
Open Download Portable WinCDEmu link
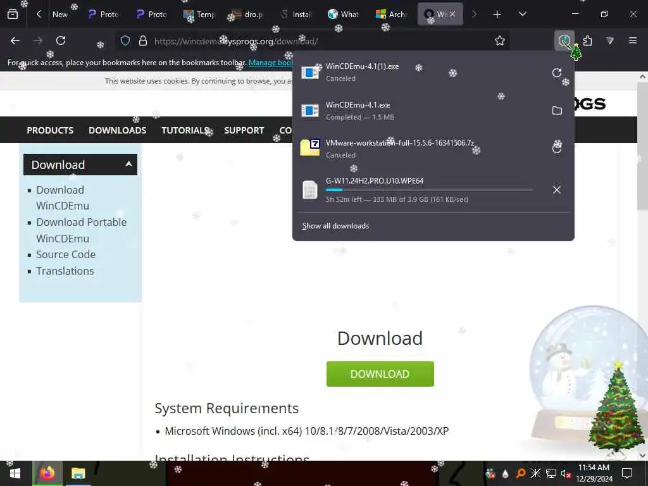81,230
